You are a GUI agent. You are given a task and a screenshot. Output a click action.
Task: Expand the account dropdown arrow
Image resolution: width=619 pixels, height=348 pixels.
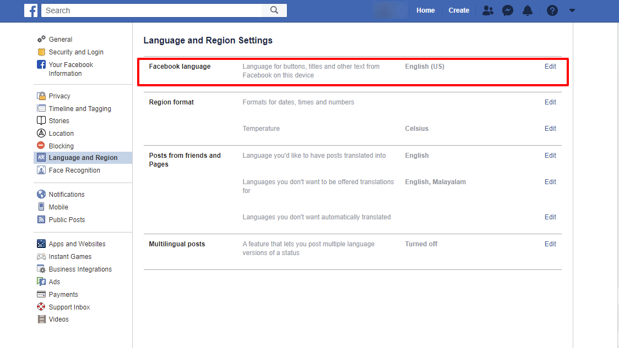point(572,10)
